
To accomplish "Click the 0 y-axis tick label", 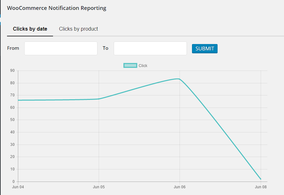I will [13, 182].
